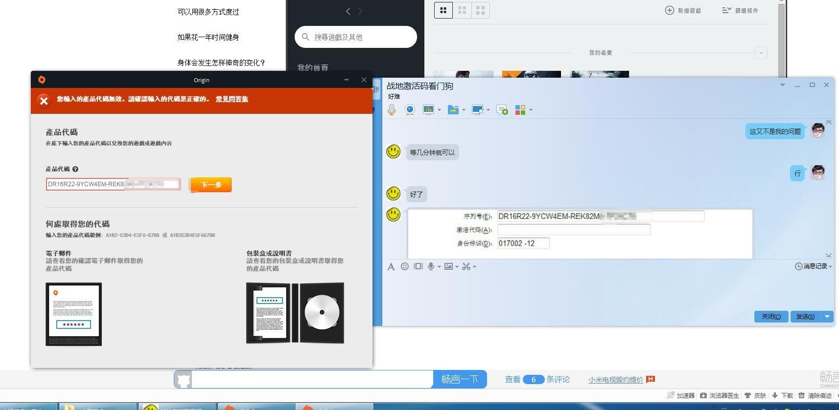
Task: Click the chat scroll down arrow
Action: point(828,255)
